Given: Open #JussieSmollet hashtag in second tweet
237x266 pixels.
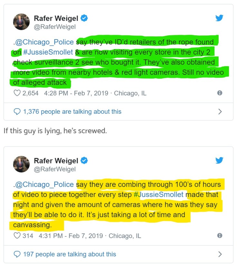Looking at the screenshot, I should 159,194.
